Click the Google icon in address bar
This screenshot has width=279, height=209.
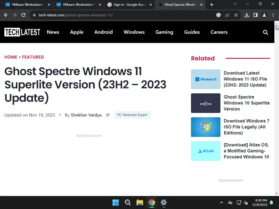click(x=219, y=15)
